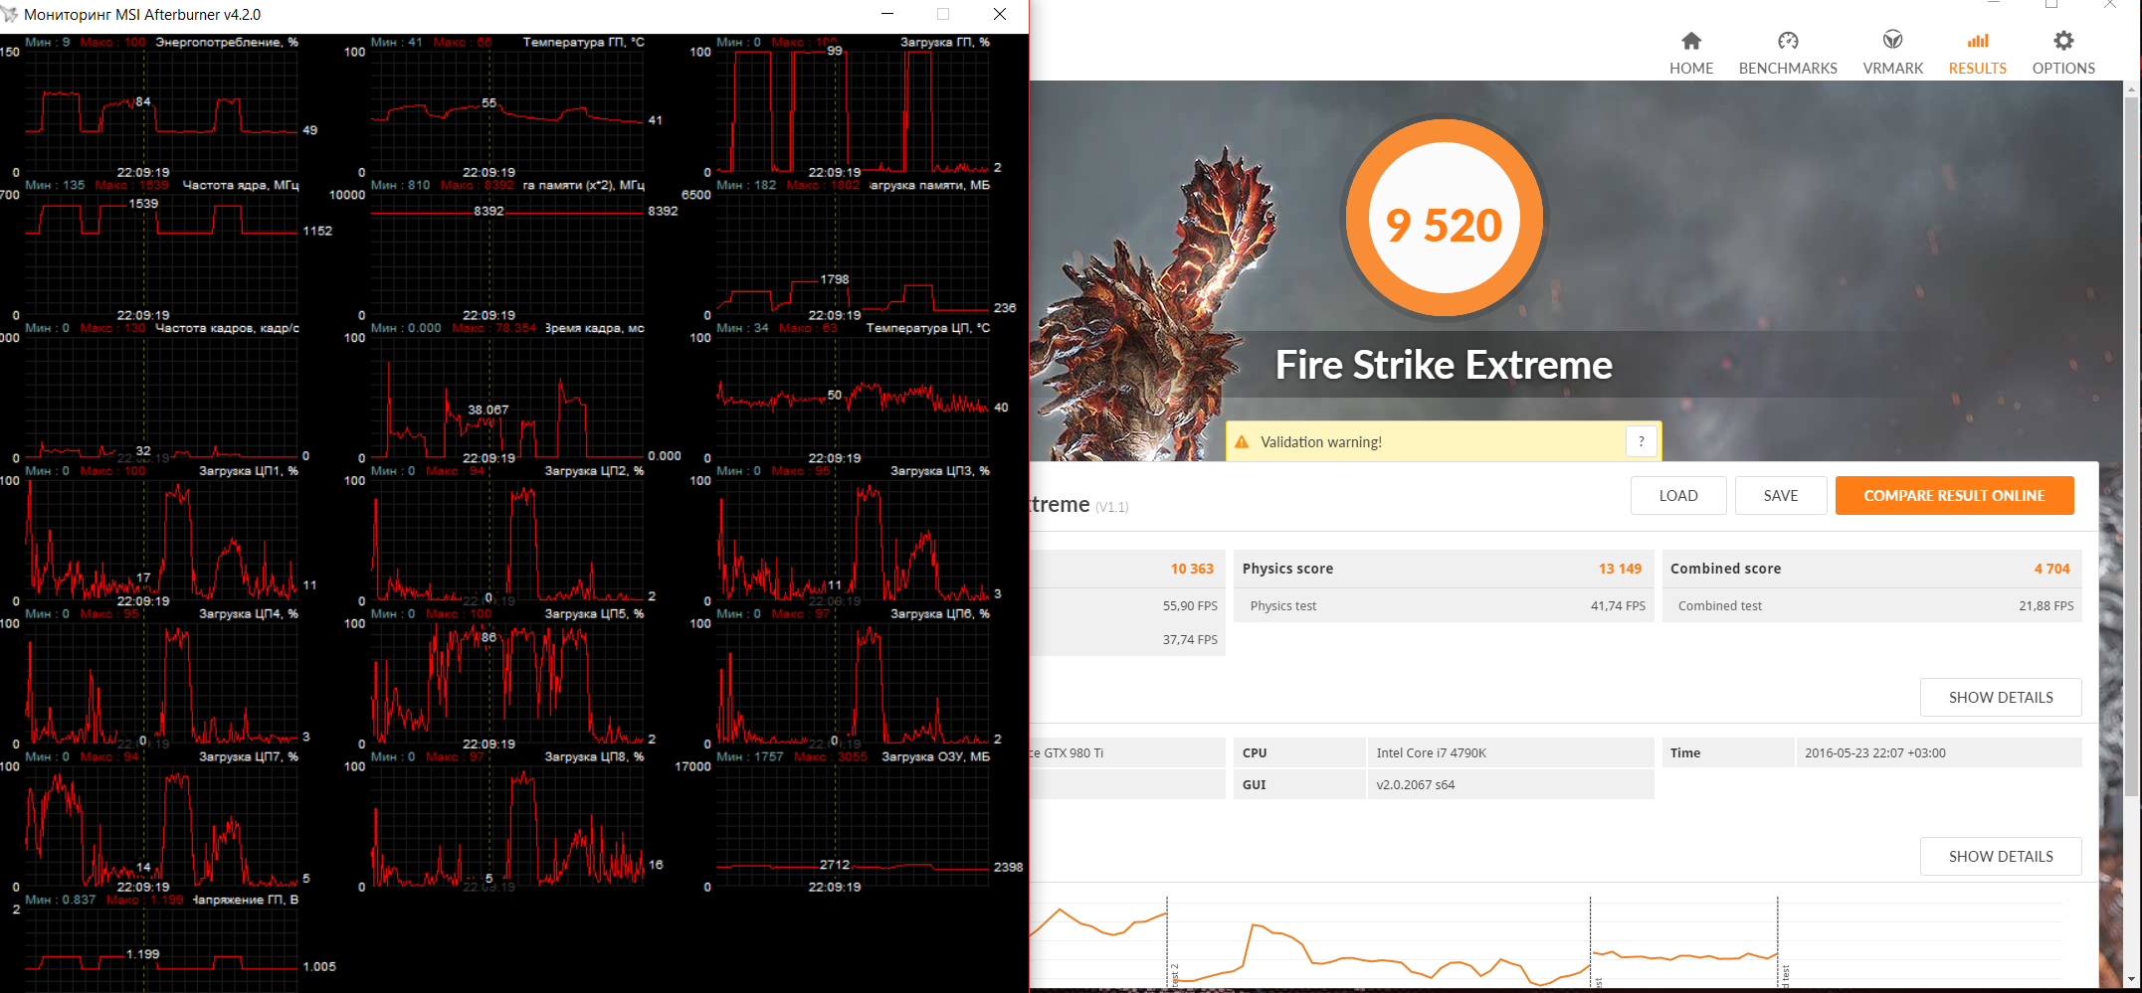Open the HOME section in 3DMark
The height and width of the screenshot is (993, 2142).
tap(1691, 54)
